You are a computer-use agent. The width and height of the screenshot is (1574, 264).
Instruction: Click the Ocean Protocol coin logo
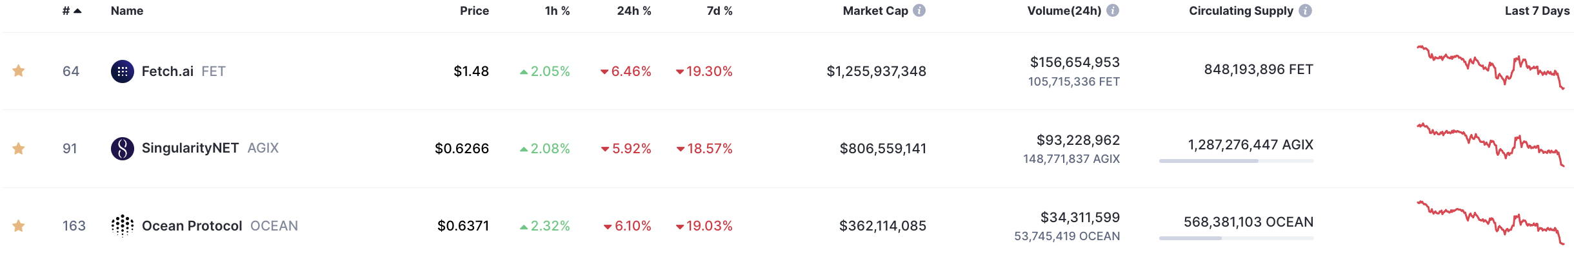pyautogui.click(x=123, y=226)
